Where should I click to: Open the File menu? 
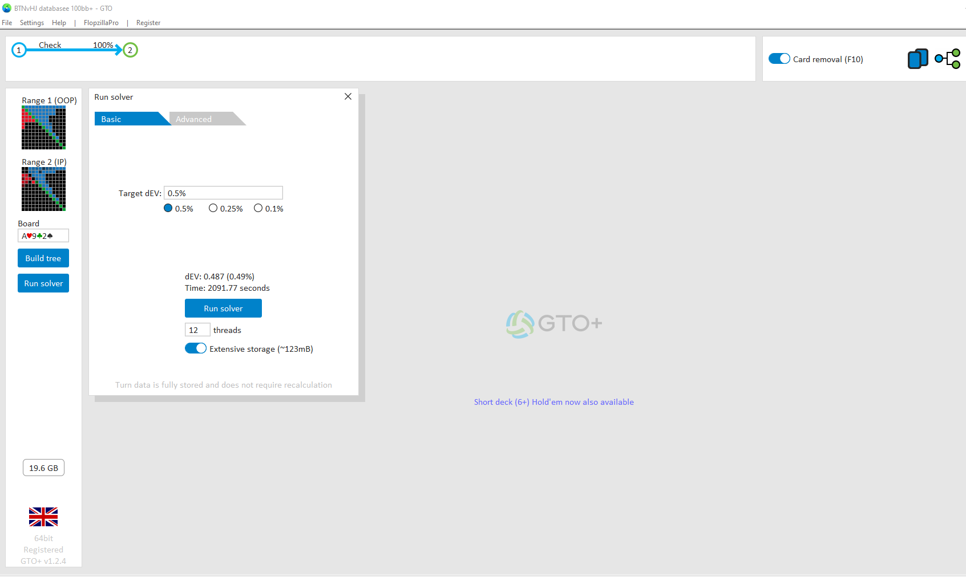[x=7, y=23]
